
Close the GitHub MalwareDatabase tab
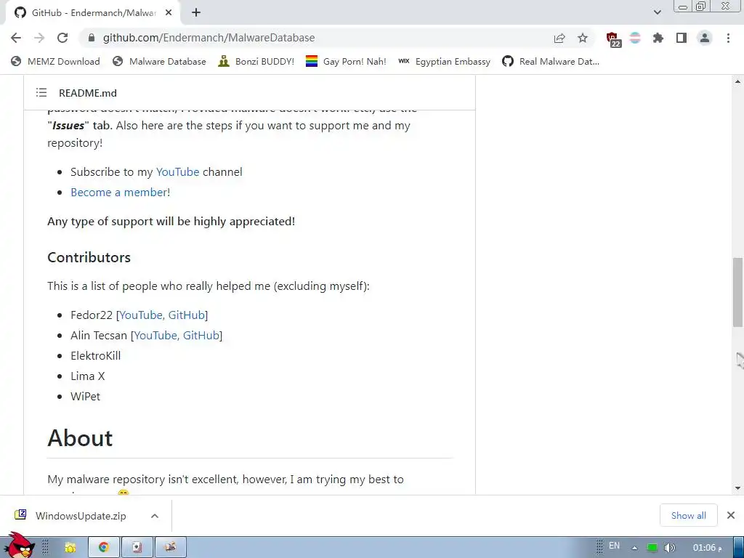point(169,13)
